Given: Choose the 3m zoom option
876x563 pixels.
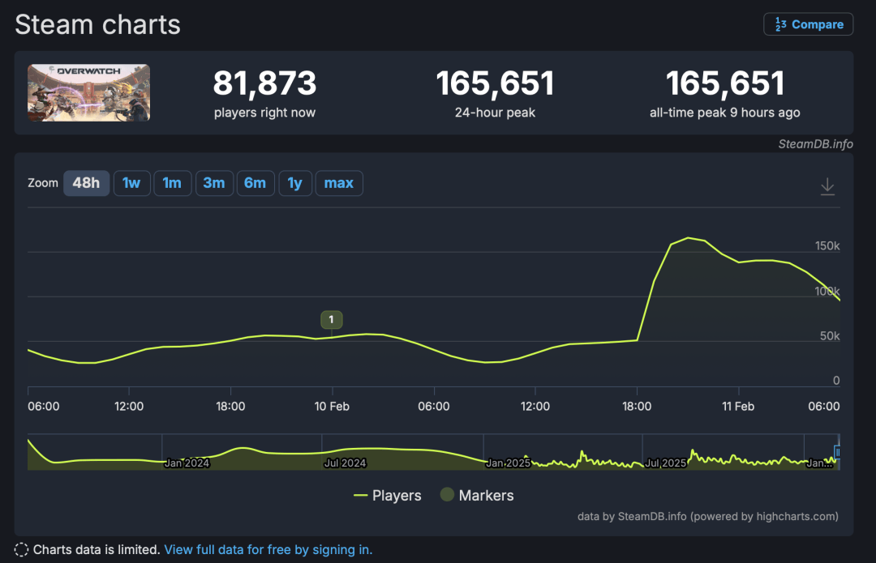Looking at the screenshot, I should tap(213, 183).
